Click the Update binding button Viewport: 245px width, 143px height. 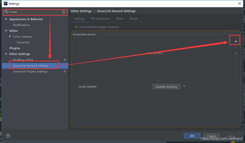tap(166, 87)
